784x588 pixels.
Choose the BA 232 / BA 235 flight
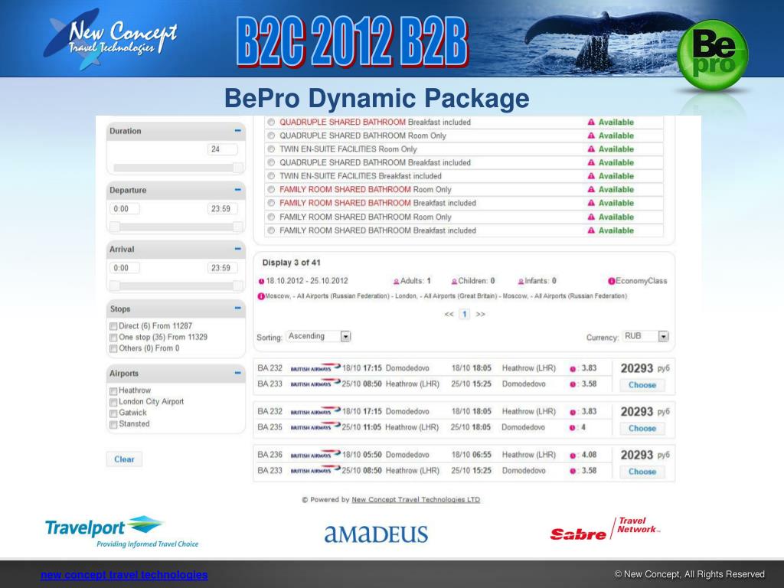coord(642,428)
